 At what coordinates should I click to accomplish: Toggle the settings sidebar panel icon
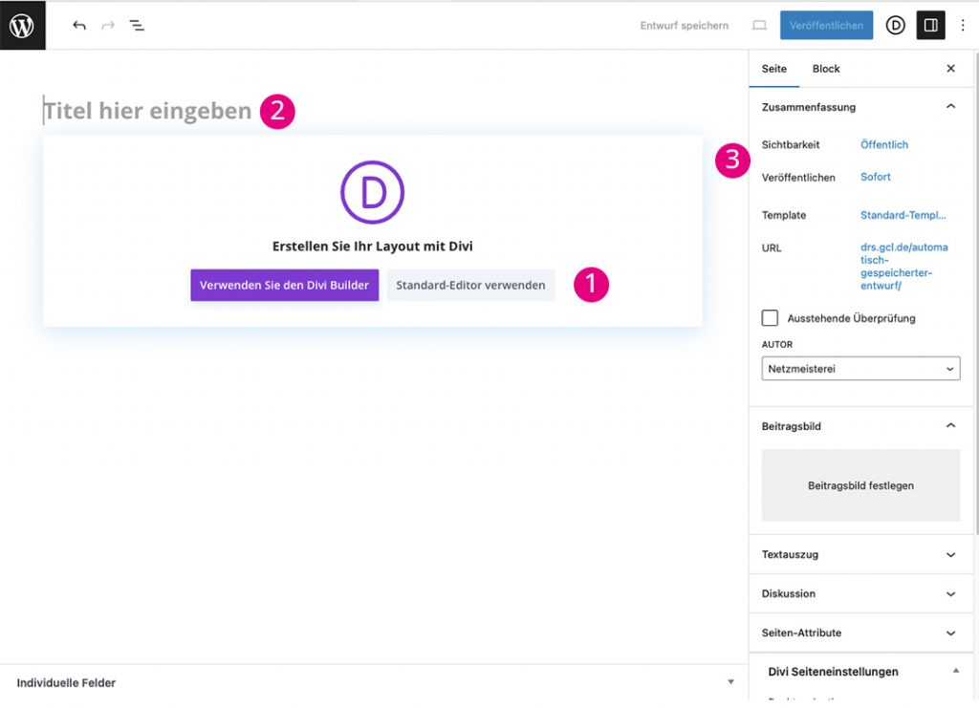click(x=930, y=26)
